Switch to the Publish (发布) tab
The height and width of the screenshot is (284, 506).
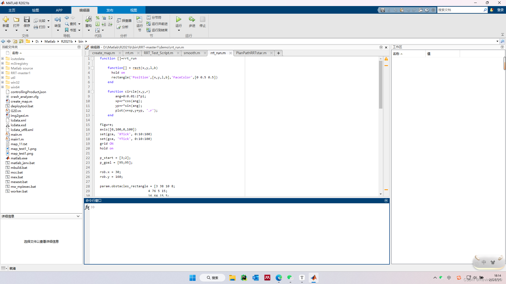tap(110, 10)
